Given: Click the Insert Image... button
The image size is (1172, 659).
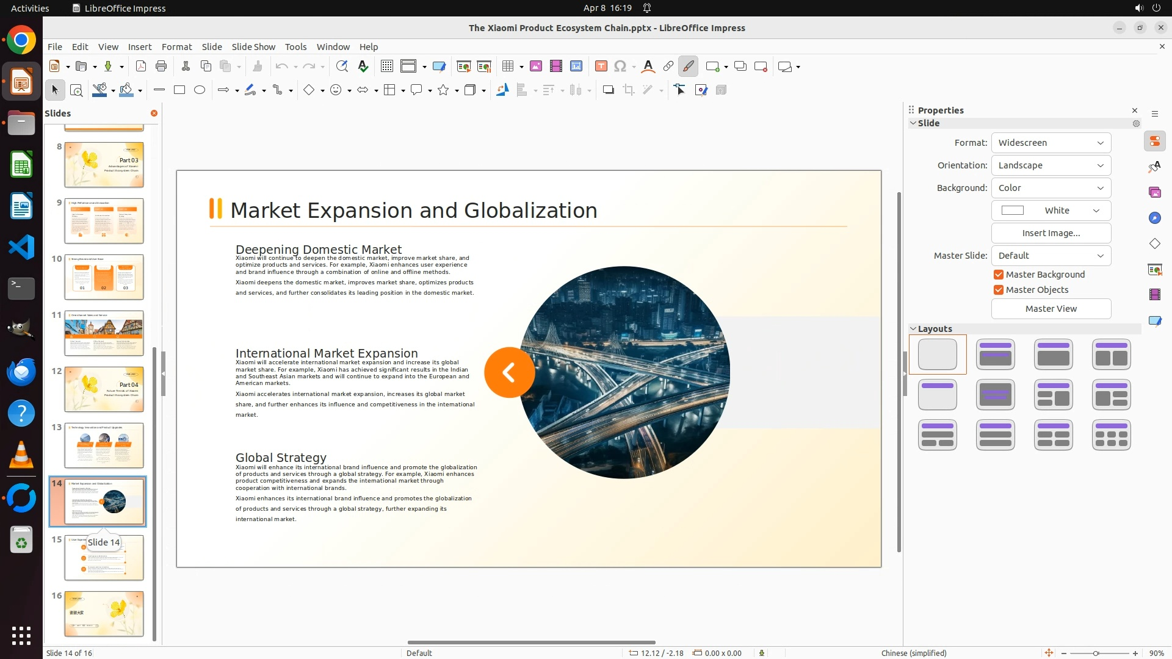Looking at the screenshot, I should pyautogui.click(x=1051, y=233).
